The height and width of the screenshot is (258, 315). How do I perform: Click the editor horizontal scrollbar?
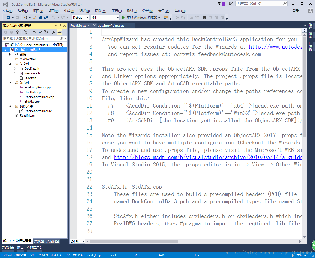click(x=134, y=242)
